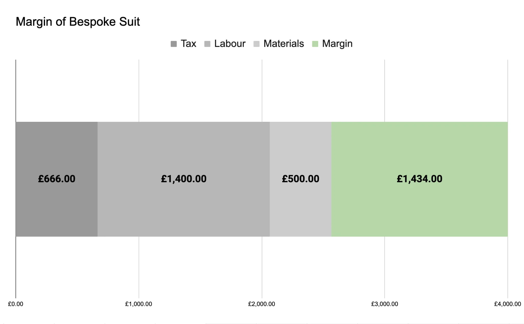
Task: Click the Materials legend color swatch
Action: (256, 44)
